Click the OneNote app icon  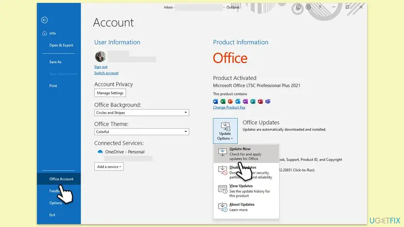(245, 101)
